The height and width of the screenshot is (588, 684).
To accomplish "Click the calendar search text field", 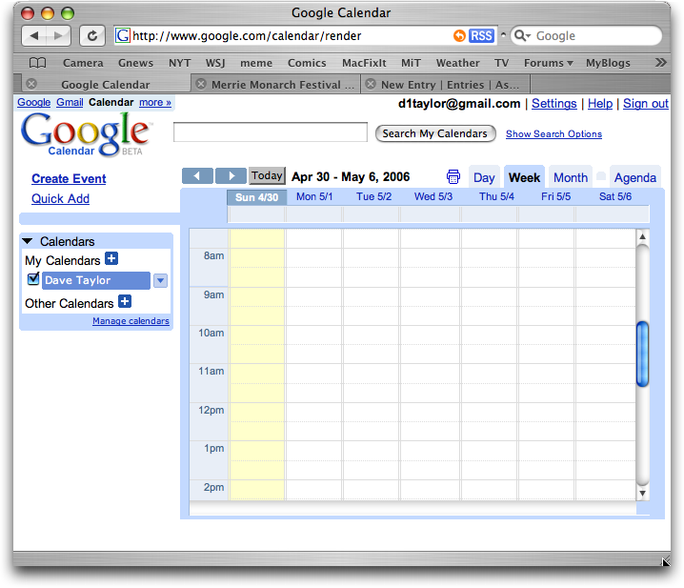I will click(271, 132).
